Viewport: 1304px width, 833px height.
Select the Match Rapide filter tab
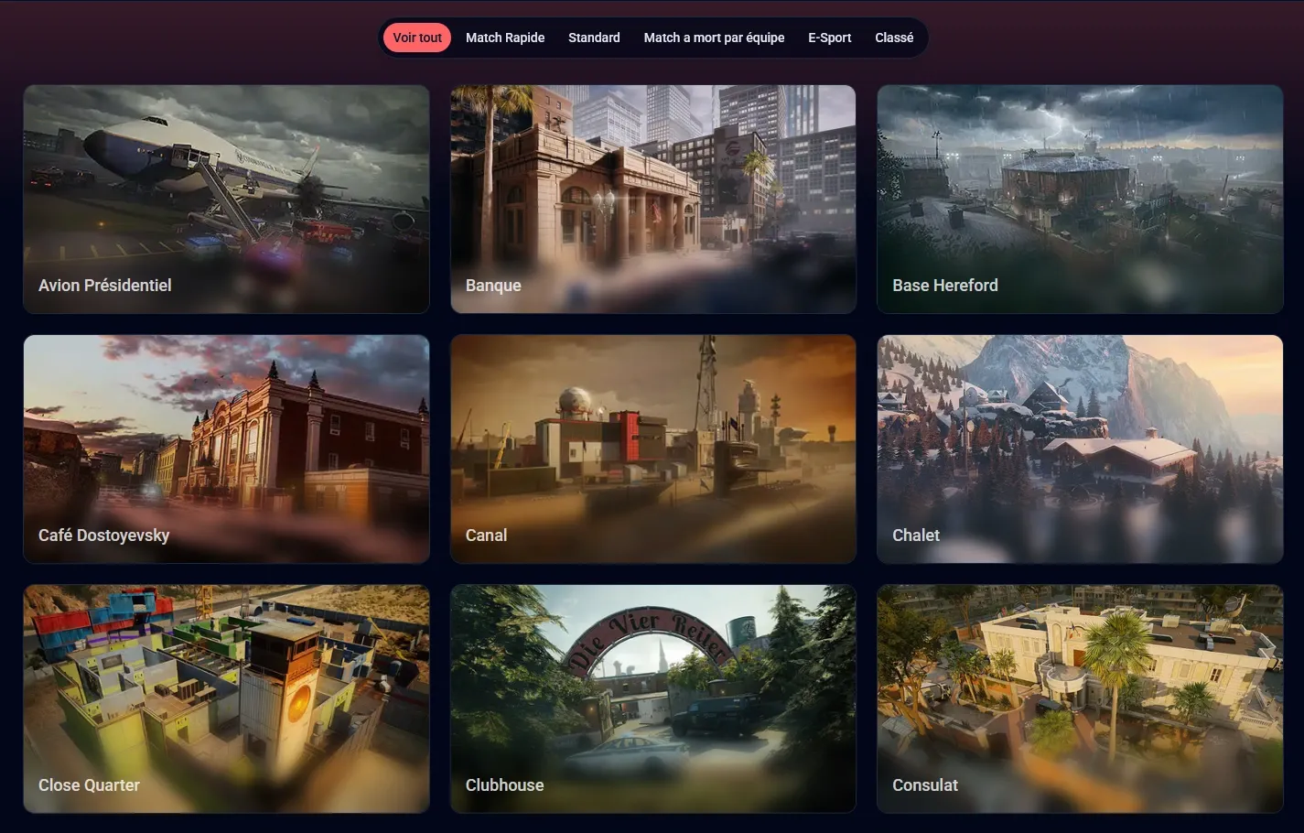click(x=504, y=38)
